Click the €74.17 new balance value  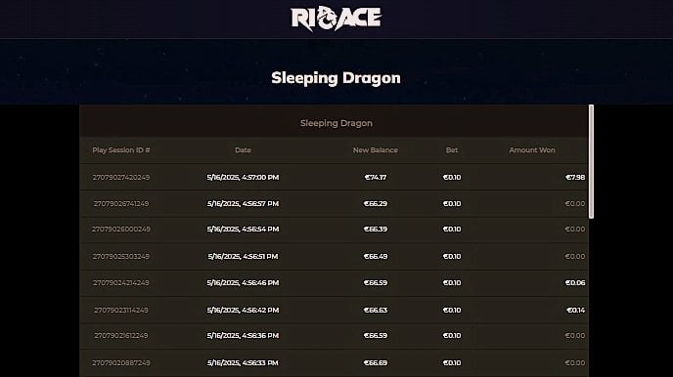[375, 178]
